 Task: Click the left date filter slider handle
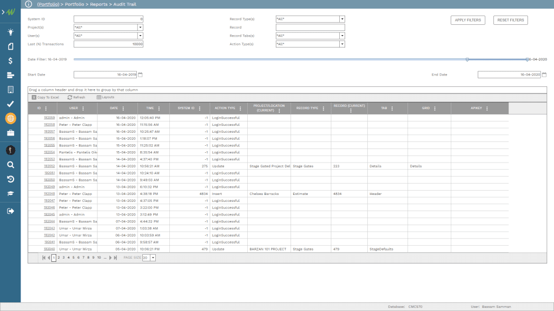[467, 59]
